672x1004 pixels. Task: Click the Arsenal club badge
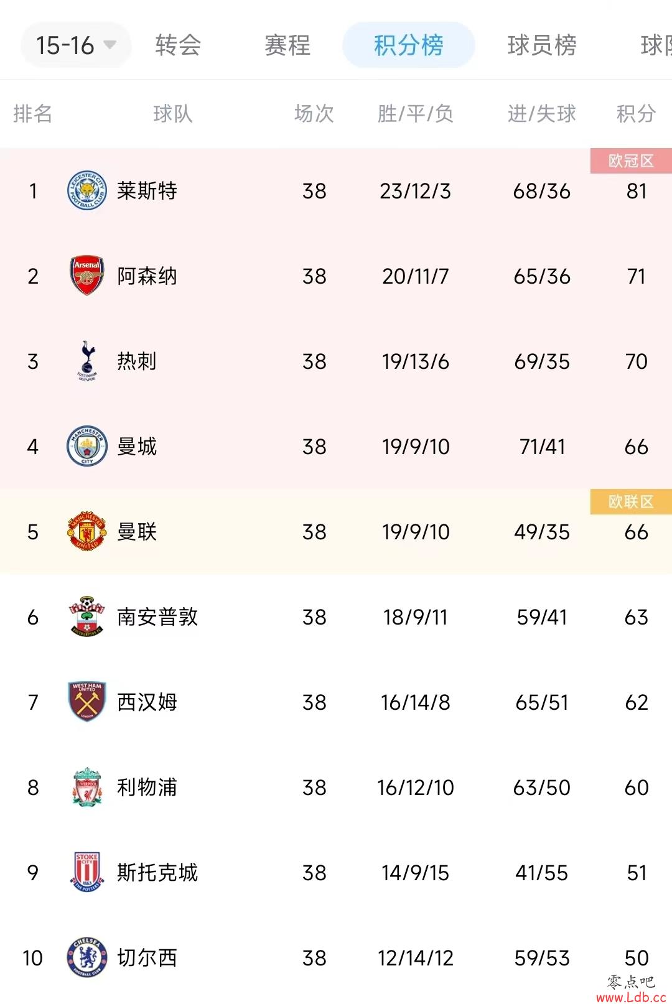click(x=86, y=276)
